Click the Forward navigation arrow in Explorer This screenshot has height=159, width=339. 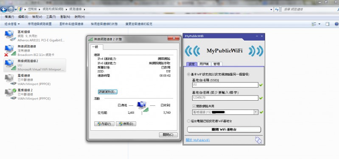click(x=11, y=9)
